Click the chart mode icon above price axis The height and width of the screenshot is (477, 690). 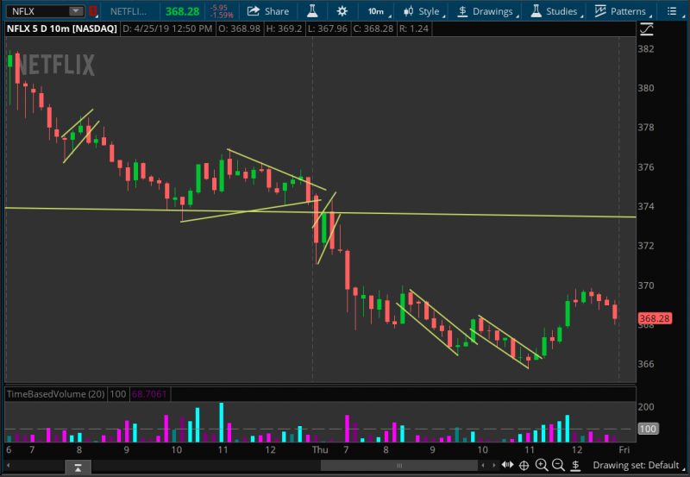point(647,29)
